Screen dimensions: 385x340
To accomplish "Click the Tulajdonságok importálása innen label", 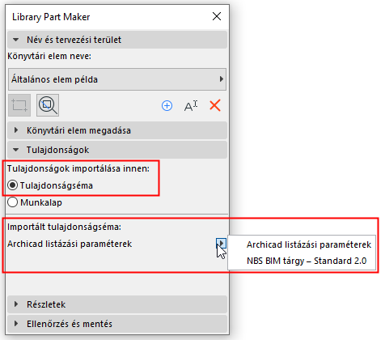I will coord(78,168).
